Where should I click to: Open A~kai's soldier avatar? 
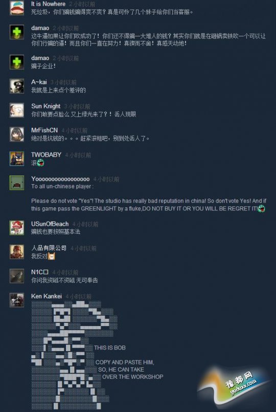coord(17,86)
